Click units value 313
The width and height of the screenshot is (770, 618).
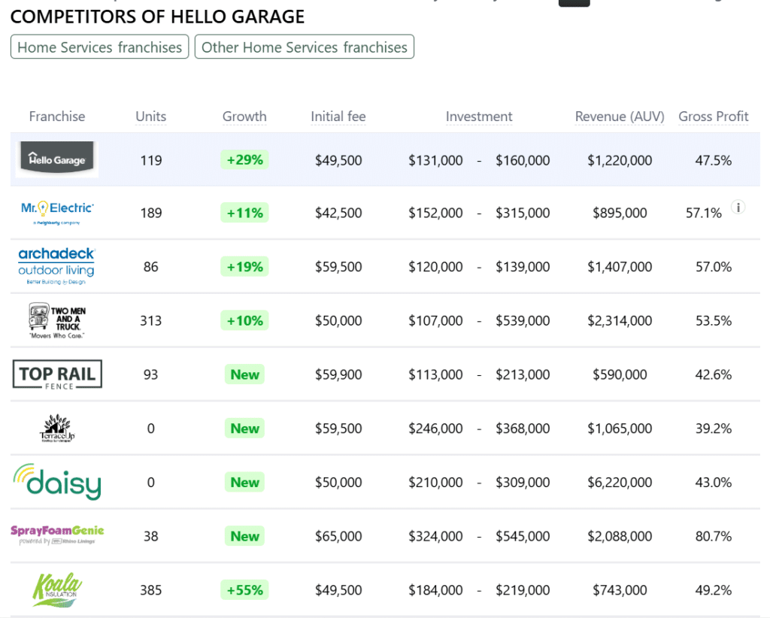click(x=150, y=320)
